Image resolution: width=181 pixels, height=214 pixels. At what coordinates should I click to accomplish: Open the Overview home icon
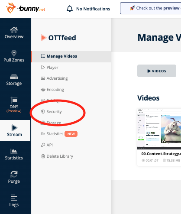[x=14, y=30]
